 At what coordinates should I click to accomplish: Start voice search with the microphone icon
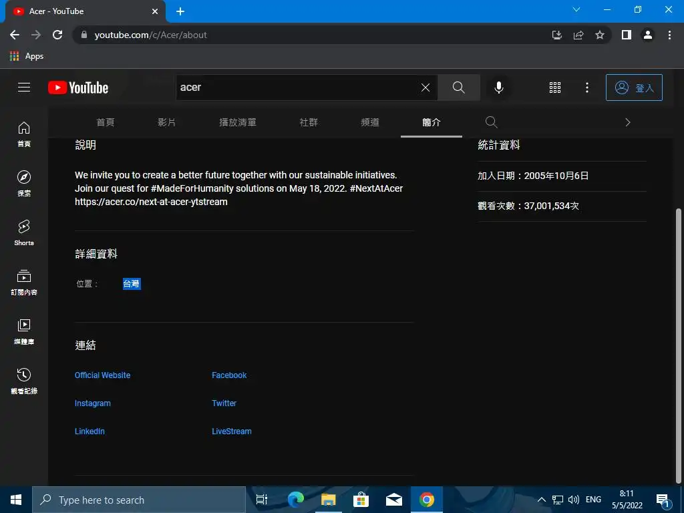(498, 88)
